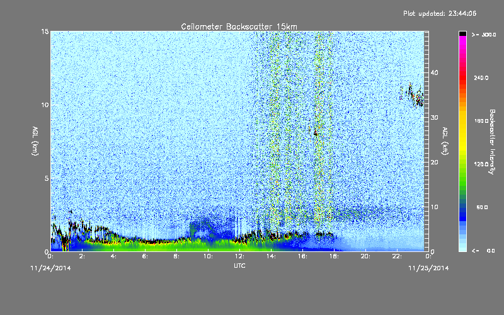Click the '10' tick on the km axis

(x=45, y=105)
